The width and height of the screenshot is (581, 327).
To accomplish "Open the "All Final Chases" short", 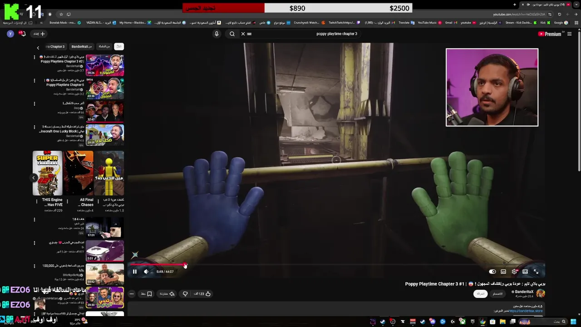I will click(78, 173).
